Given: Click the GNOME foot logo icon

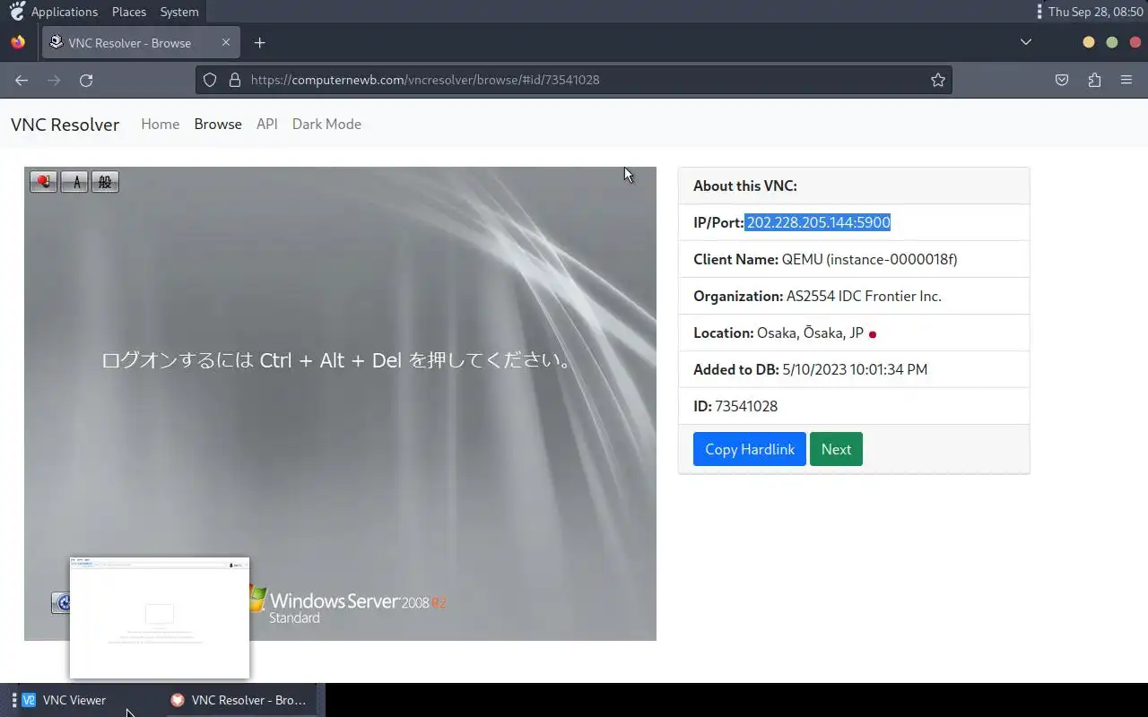Looking at the screenshot, I should pos(17,11).
